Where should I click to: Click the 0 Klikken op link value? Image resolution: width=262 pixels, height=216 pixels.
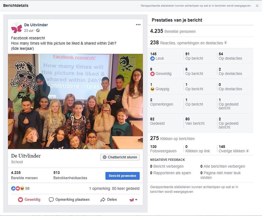(x=198, y=149)
